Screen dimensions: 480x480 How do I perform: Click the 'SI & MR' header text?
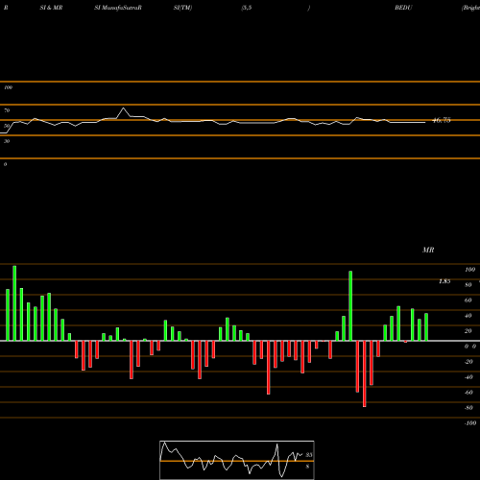[x=51, y=8]
